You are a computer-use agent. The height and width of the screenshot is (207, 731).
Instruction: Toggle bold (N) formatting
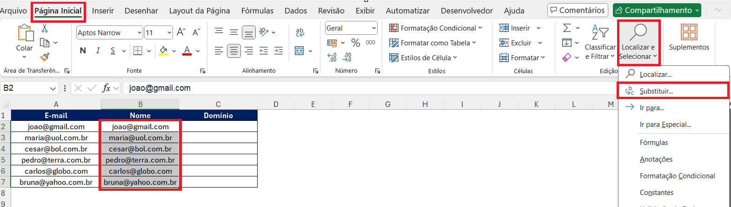tap(83, 50)
